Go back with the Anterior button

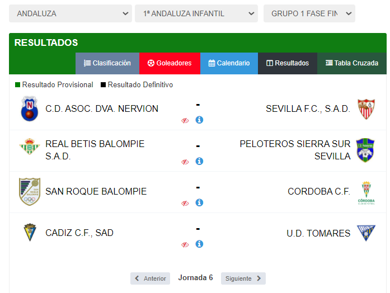pos(150,278)
